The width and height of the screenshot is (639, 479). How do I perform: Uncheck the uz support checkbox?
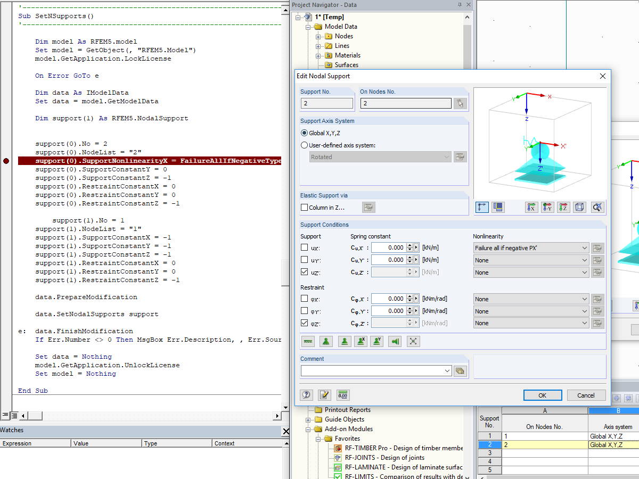[305, 272]
